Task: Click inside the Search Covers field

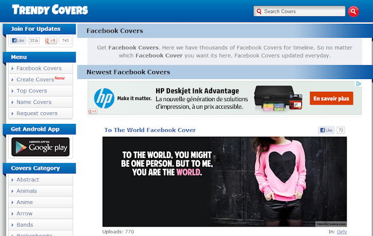Action: pyautogui.click(x=299, y=12)
